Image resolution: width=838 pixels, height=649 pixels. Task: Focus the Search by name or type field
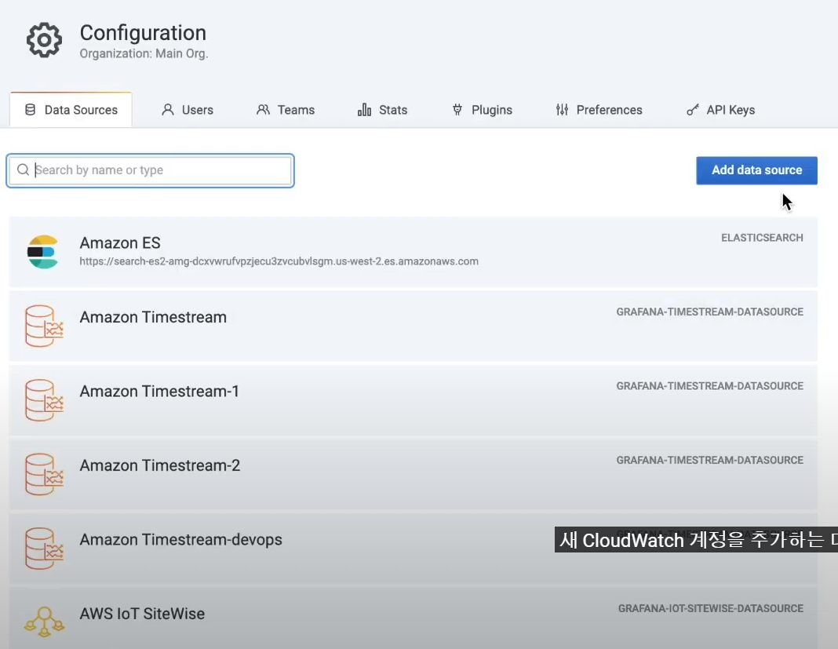tap(150, 170)
